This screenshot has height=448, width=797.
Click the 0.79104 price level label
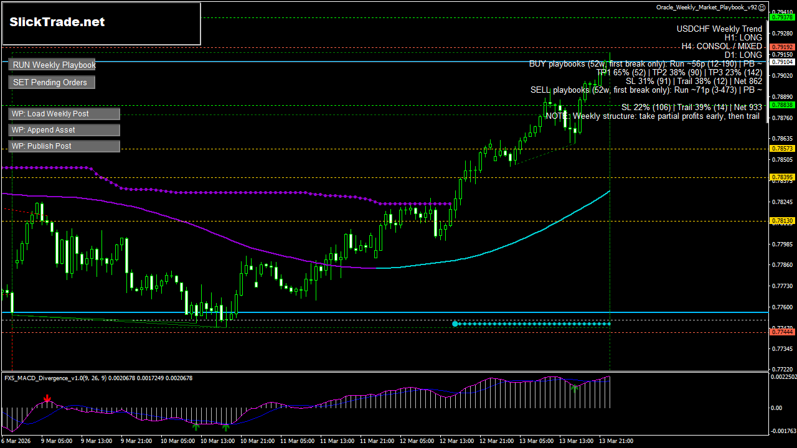click(x=783, y=62)
